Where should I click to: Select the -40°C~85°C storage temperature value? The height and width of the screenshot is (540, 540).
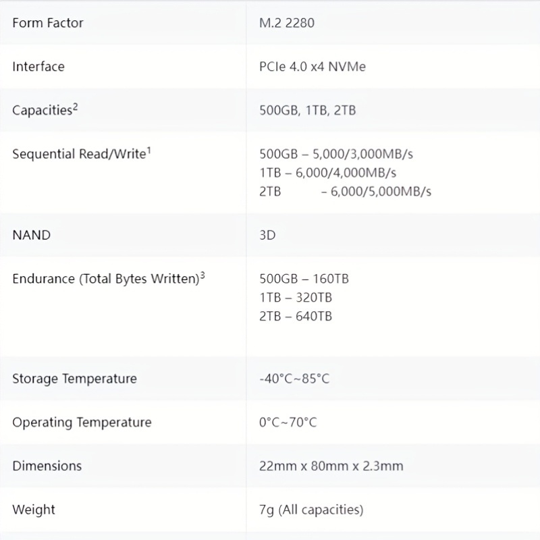tap(294, 379)
